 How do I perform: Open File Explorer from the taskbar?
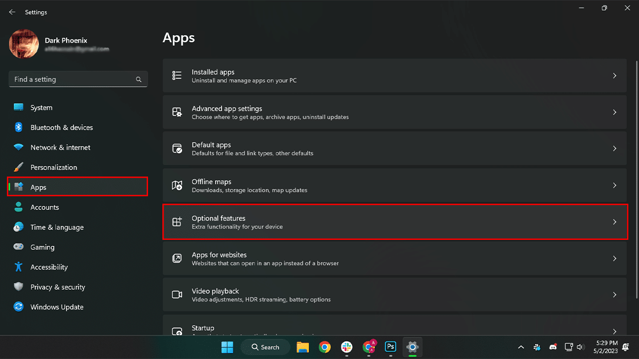[302, 347]
